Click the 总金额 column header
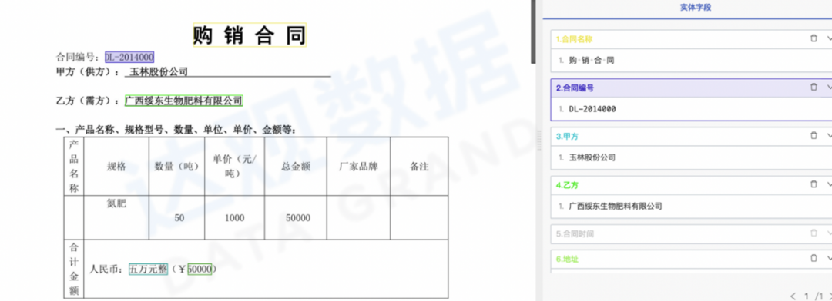 296,167
